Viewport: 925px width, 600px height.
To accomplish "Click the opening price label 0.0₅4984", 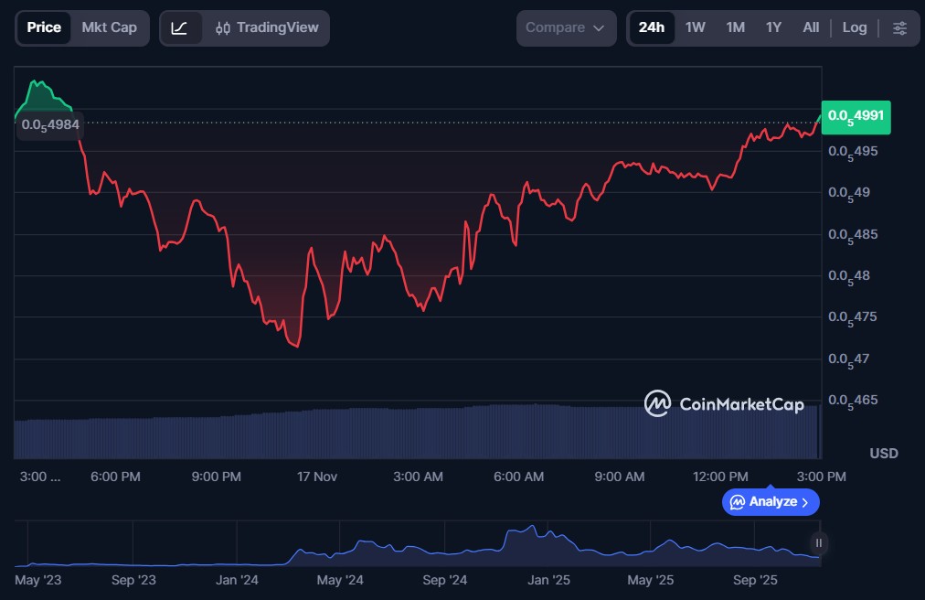I will 49,124.
